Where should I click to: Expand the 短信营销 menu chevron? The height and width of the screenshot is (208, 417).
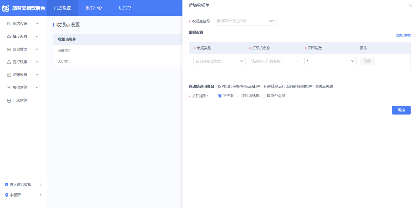(37, 87)
